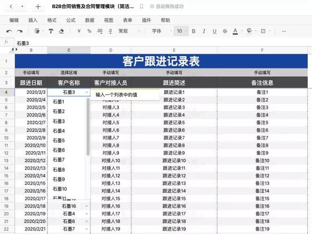Click the document title B2B合同销售及合同管理模块
Screen dimensions: 312x234
click(x=93, y=7)
